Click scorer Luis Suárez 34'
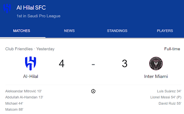The height and width of the screenshot is (114, 184). click(x=169, y=91)
